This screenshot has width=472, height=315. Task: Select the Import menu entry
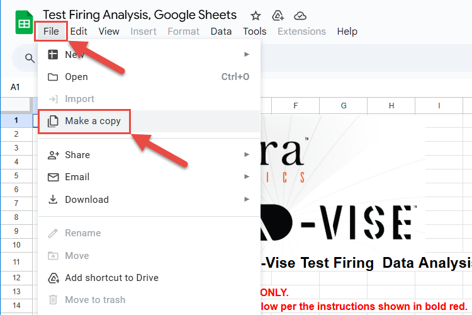[149, 99]
